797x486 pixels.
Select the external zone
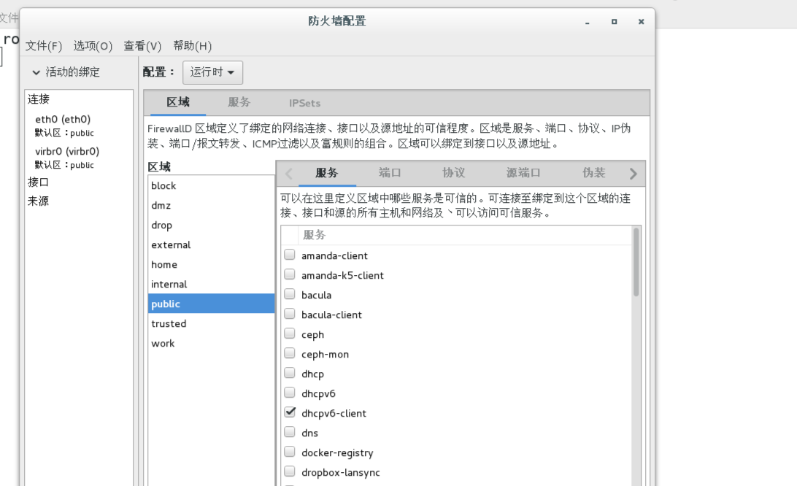(x=211, y=244)
